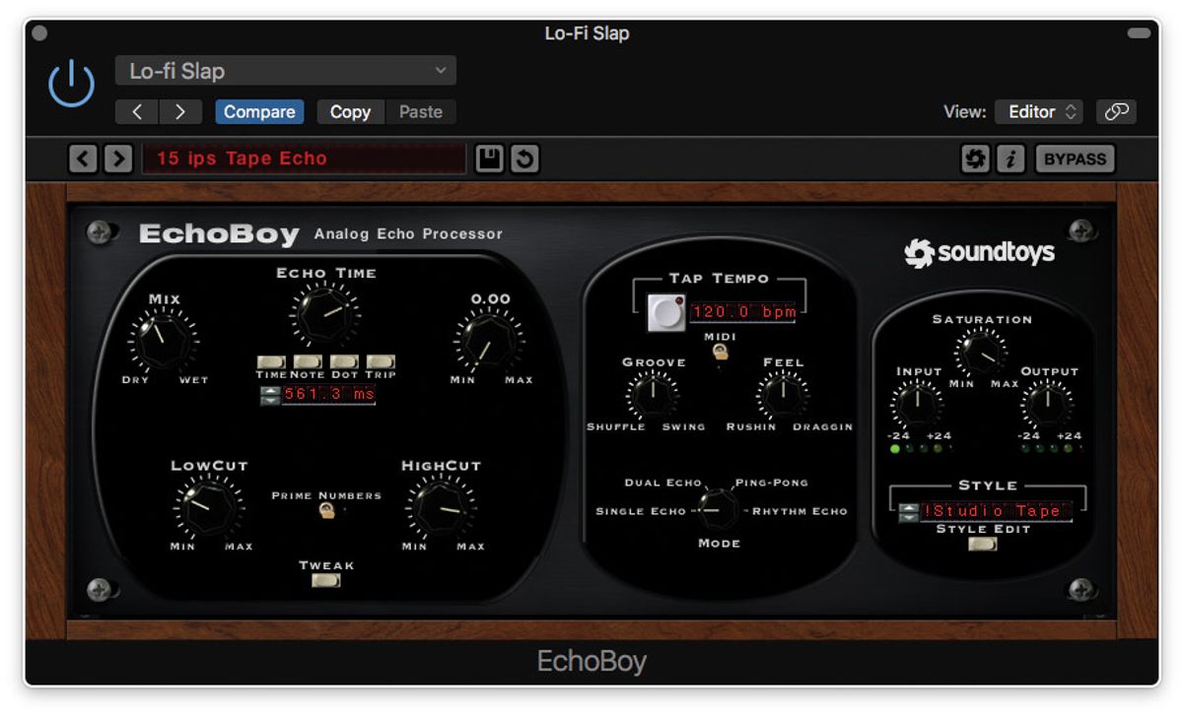This screenshot has width=1183, height=715.
Task: Select the Dot echo mode button
Action: (344, 361)
